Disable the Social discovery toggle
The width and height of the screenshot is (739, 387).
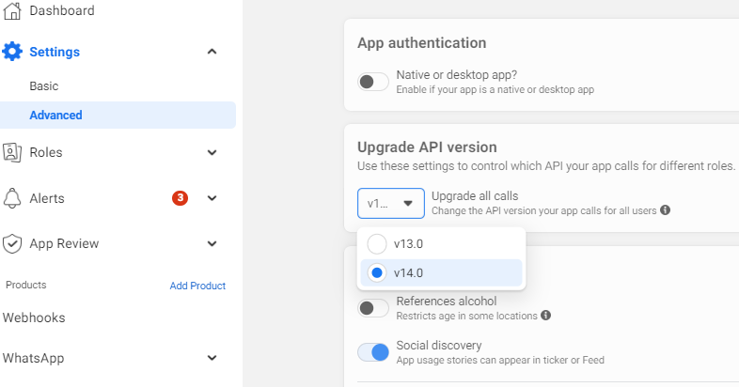373,352
